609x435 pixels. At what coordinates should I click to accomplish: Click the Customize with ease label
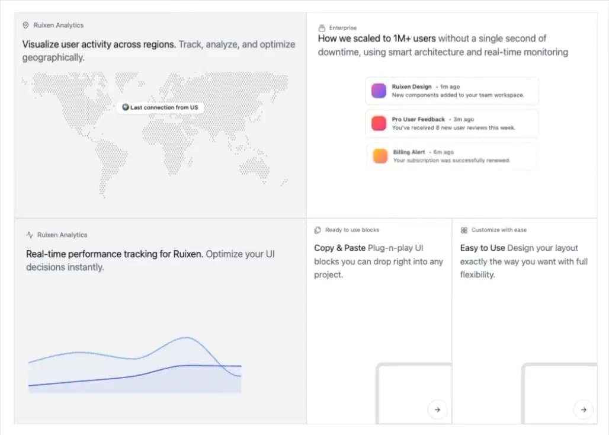[499, 230]
